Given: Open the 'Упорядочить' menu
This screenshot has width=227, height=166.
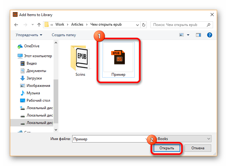Looking at the screenshot, I should (x=29, y=35).
